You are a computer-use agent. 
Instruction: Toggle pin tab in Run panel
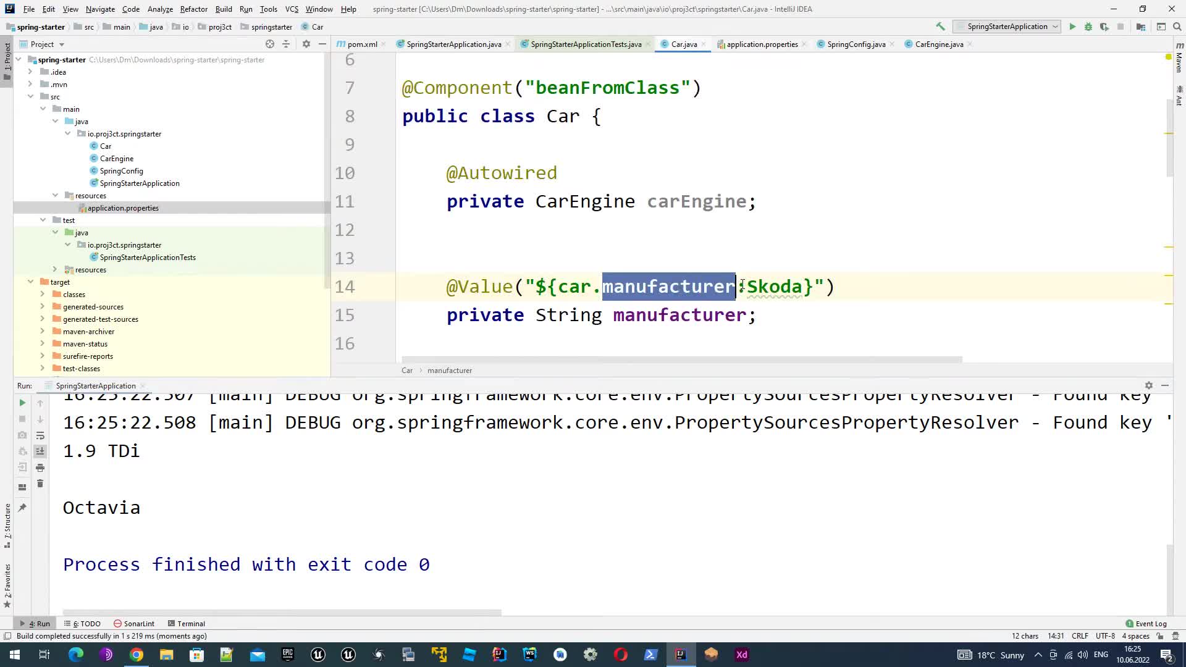click(x=22, y=508)
